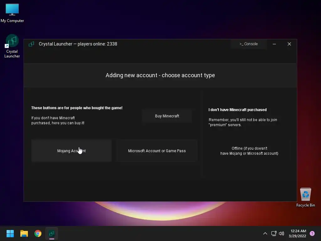321x241 pixels.
Task: Choose the Mojang Account option
Action: (x=71, y=151)
